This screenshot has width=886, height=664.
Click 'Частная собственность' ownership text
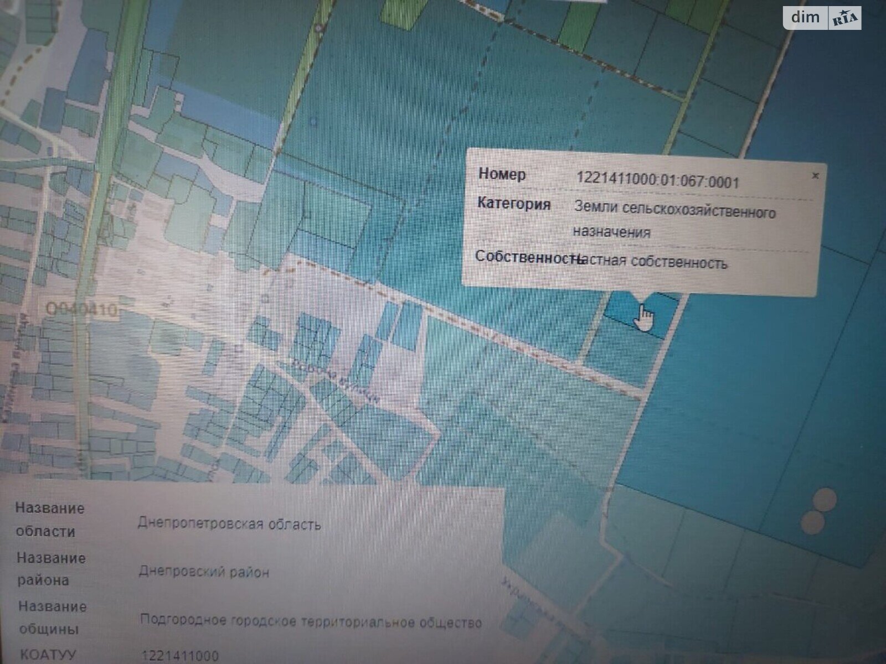tap(652, 262)
